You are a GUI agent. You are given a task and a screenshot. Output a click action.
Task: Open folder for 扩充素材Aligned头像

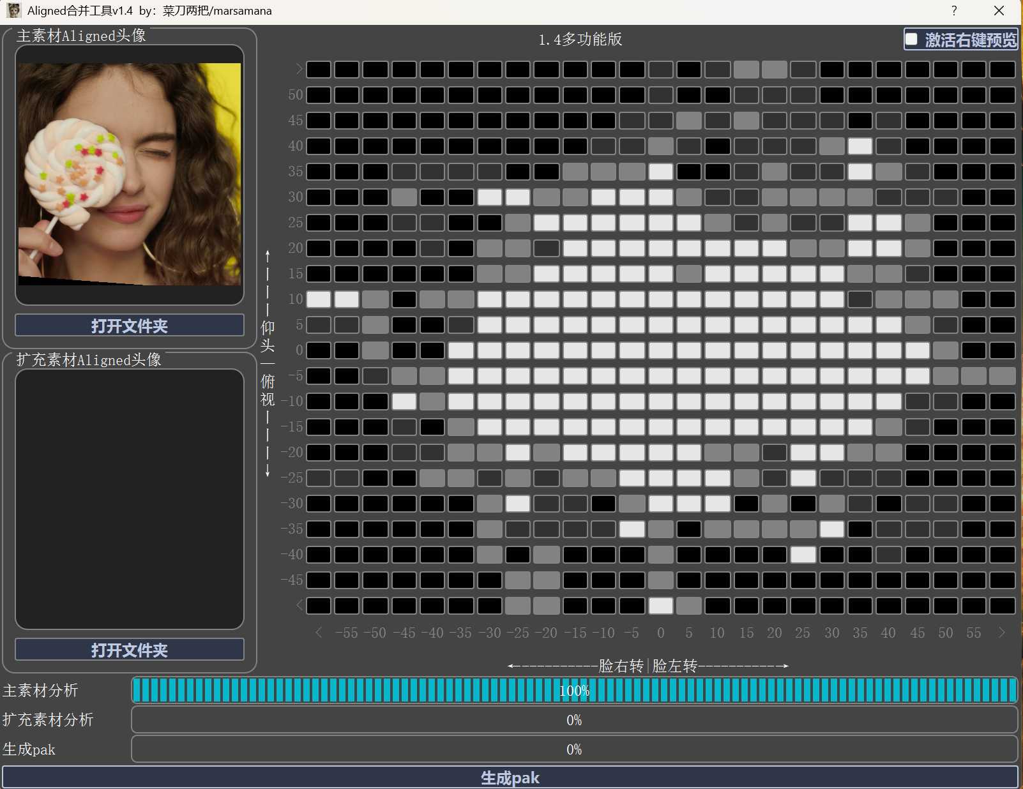(130, 650)
